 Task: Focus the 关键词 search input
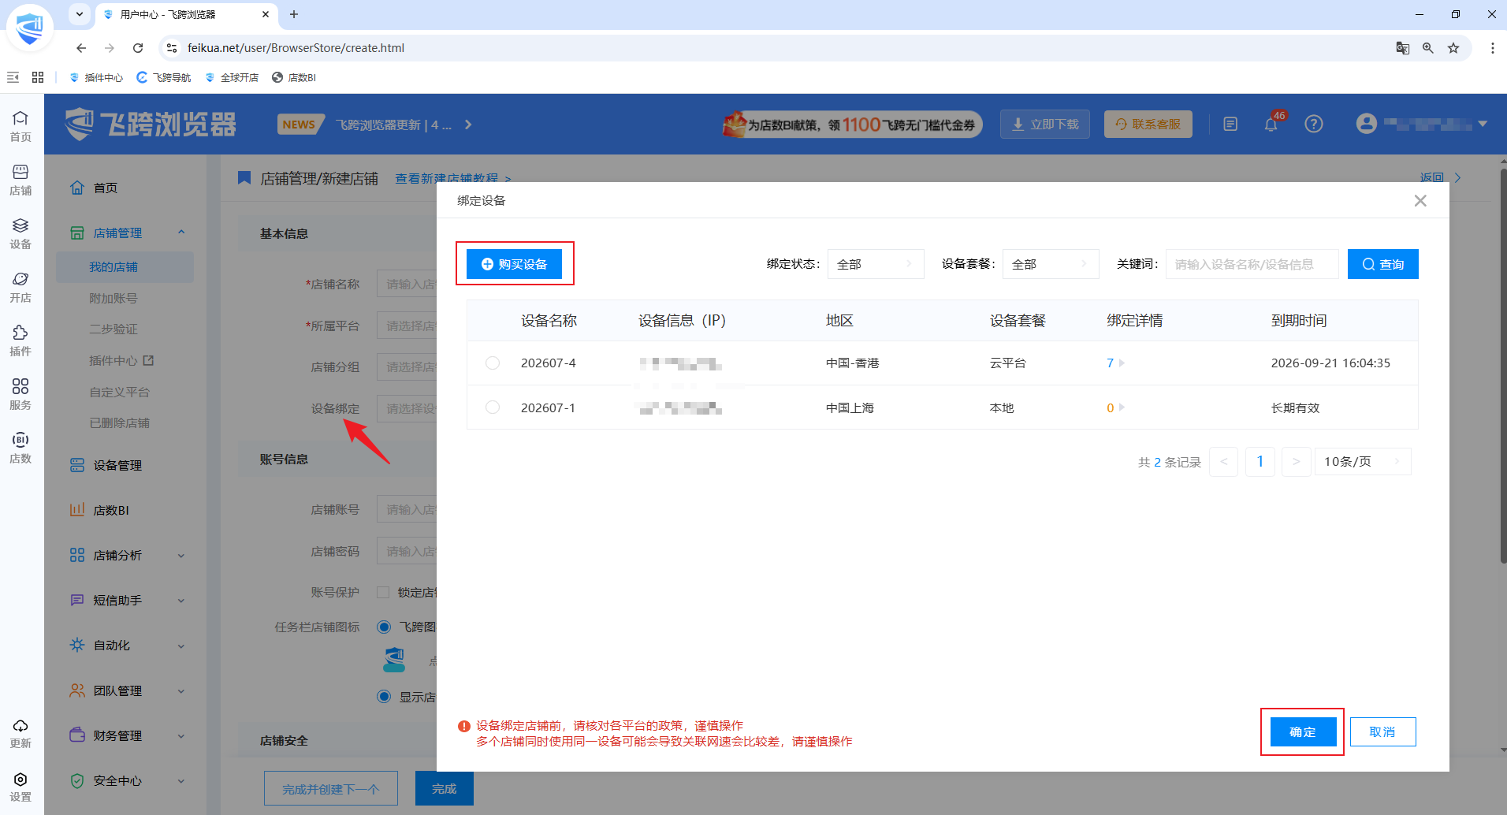click(x=1252, y=264)
